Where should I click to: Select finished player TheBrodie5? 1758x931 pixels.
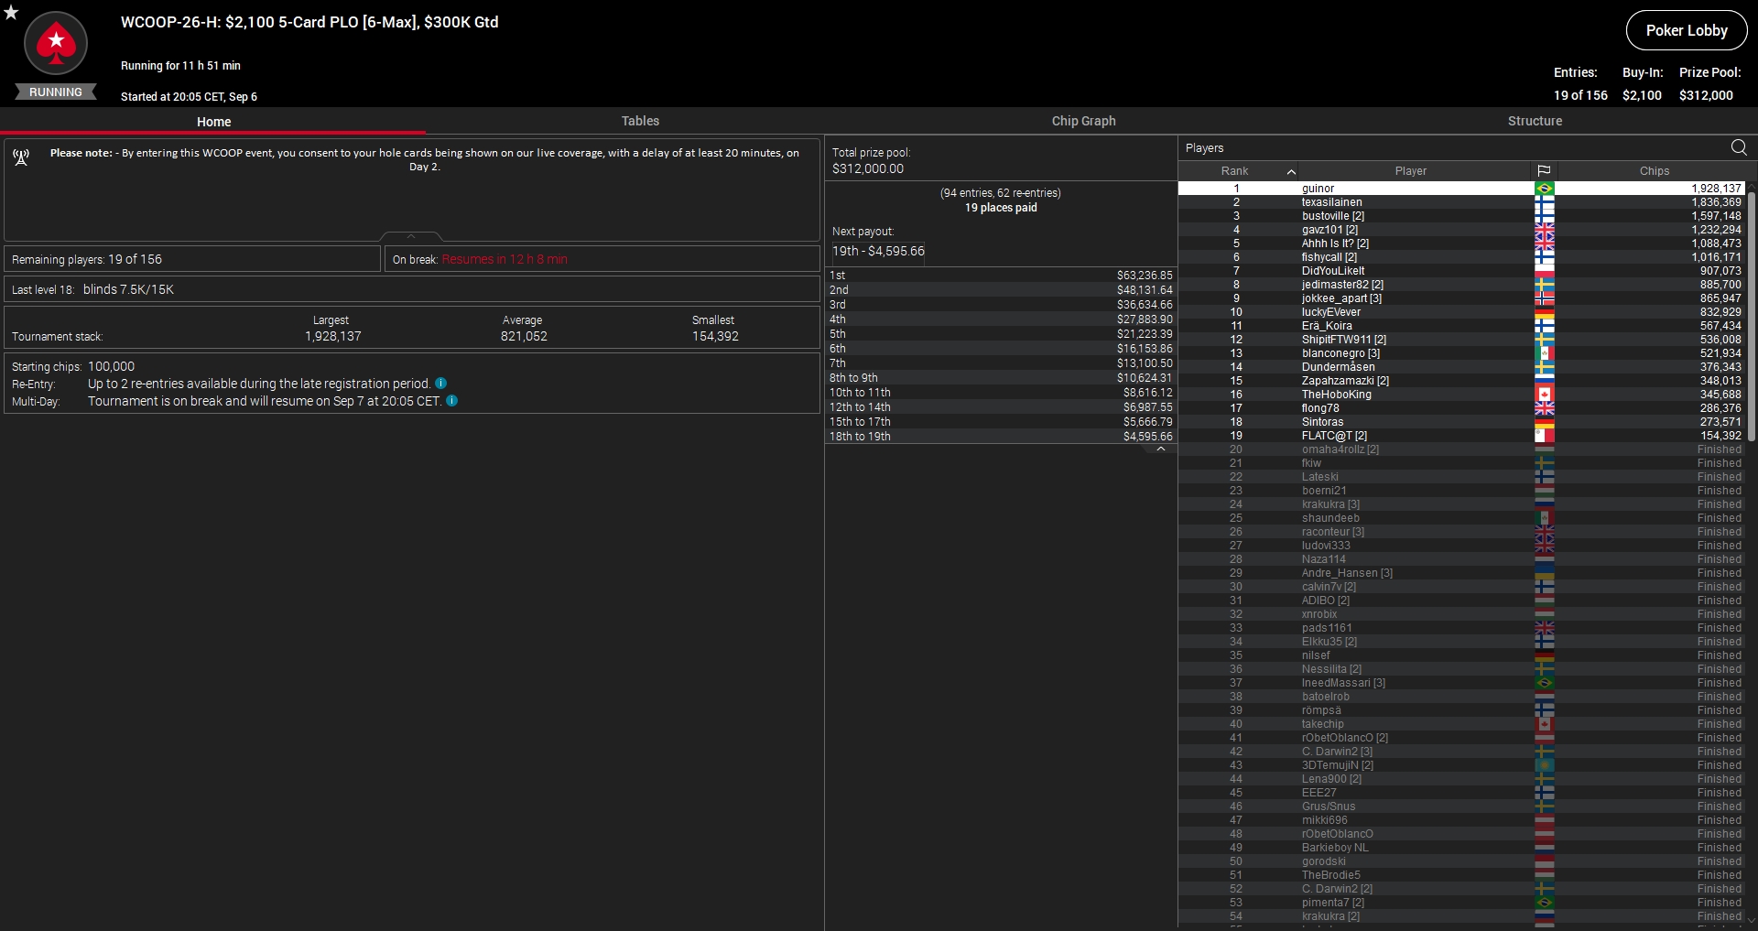coord(1461,875)
